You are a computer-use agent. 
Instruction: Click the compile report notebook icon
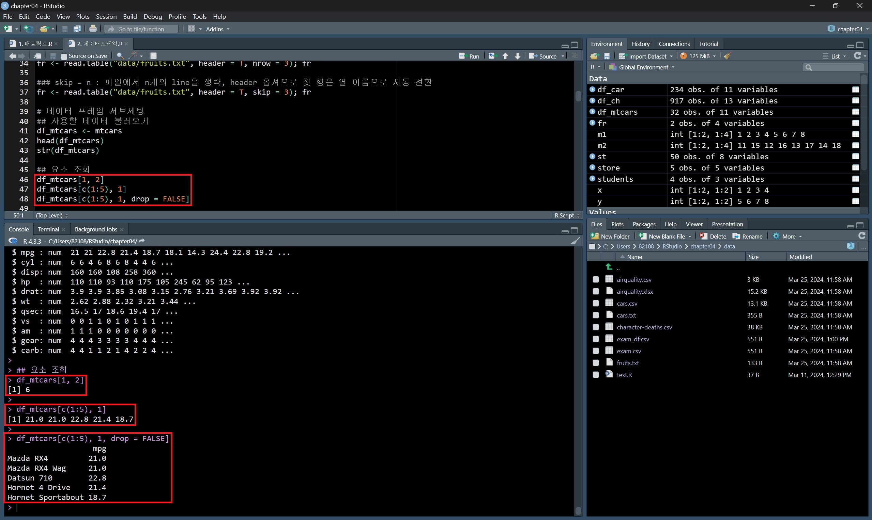tap(153, 56)
